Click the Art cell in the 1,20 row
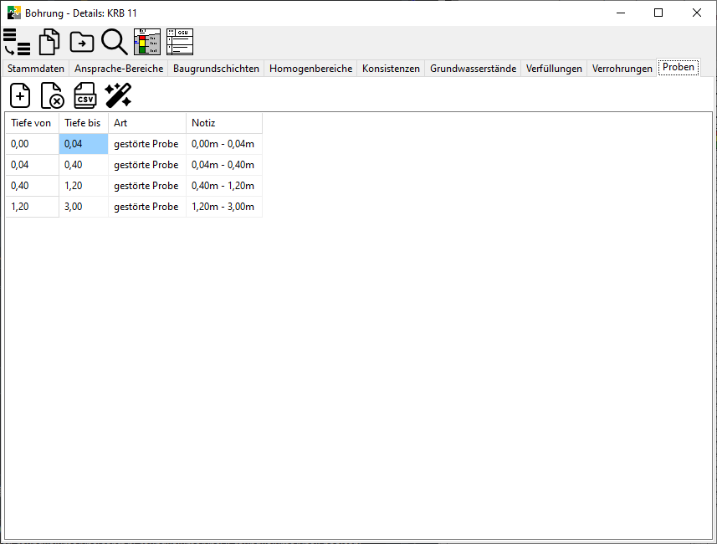This screenshot has width=717, height=544. (146, 207)
